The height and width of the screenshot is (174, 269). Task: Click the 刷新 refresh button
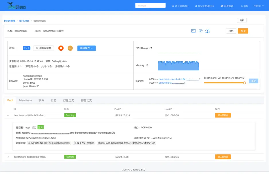(x=242, y=20)
